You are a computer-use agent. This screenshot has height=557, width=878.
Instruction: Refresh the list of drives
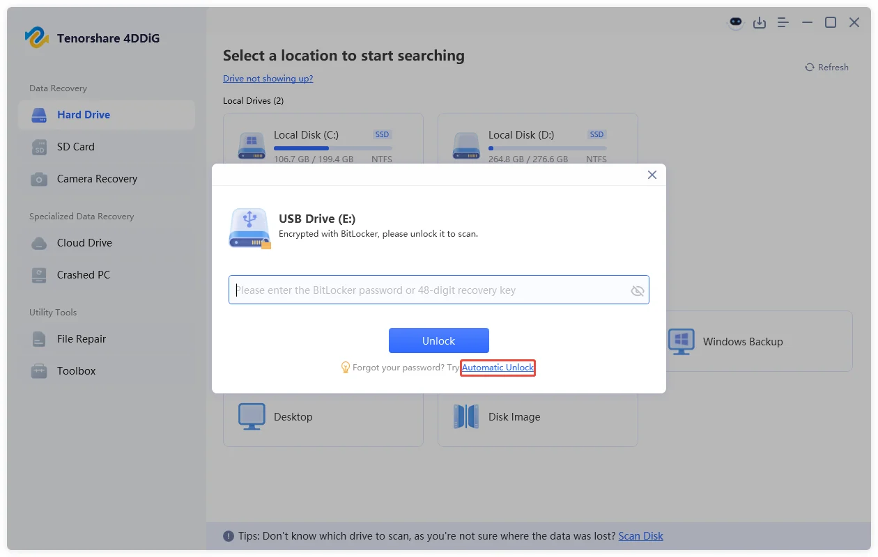coord(826,67)
